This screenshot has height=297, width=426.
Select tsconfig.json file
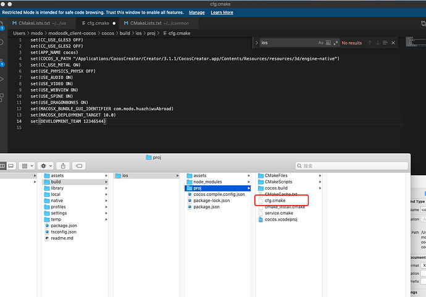tap(75, 232)
